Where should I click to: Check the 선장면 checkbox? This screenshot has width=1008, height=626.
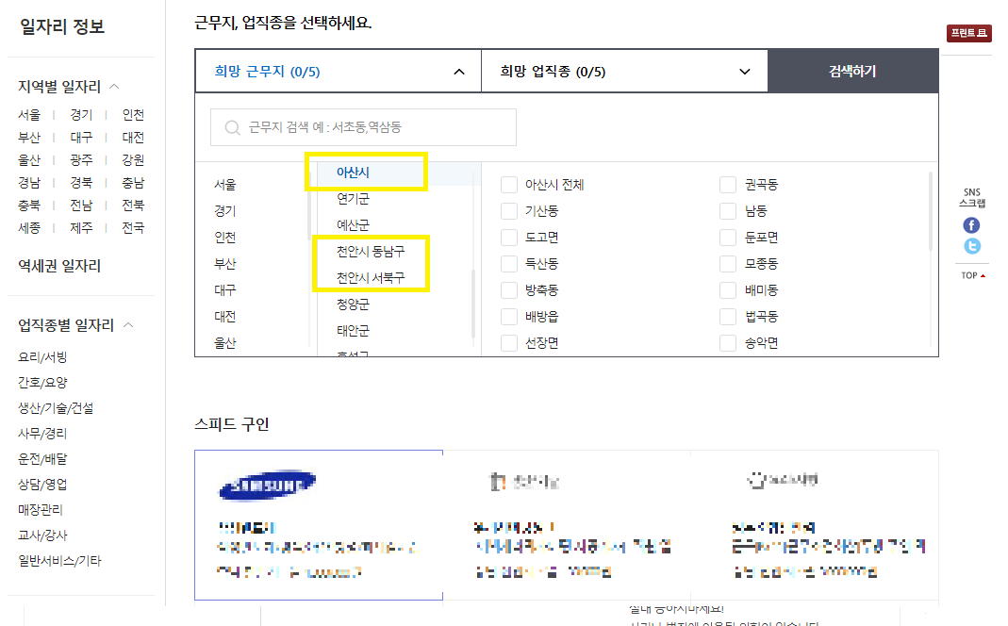point(509,343)
